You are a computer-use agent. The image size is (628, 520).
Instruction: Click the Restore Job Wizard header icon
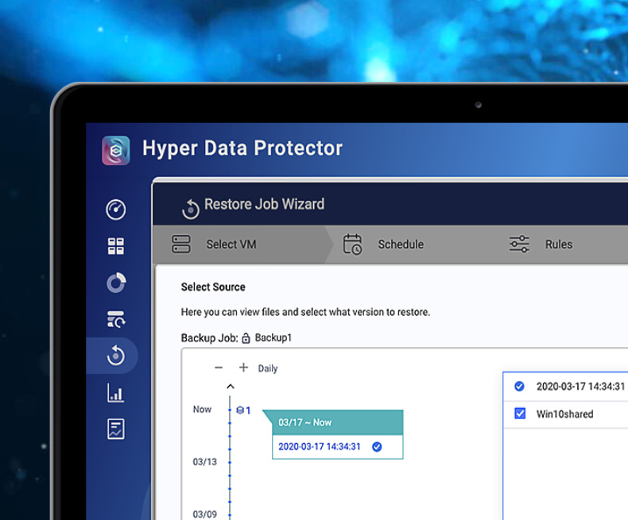pyautogui.click(x=190, y=208)
